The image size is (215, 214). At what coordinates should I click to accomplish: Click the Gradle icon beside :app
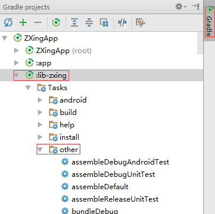(30, 63)
